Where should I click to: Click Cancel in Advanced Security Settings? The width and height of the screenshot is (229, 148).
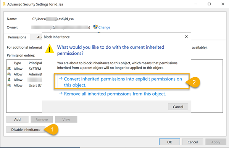pos(193,142)
